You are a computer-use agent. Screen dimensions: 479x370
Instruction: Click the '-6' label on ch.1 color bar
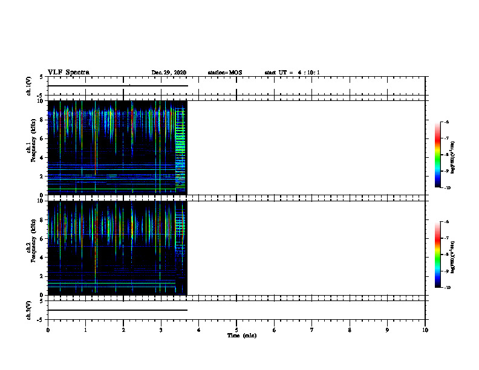pyautogui.click(x=446, y=122)
